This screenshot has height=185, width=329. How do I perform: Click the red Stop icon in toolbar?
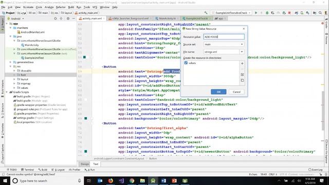[289, 13]
